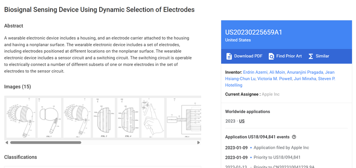The width and height of the screenshot is (356, 168).
Task: Click the Download PDF document icon
Action: coord(229,56)
